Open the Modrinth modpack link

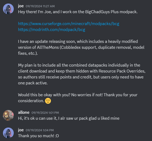(51, 30)
